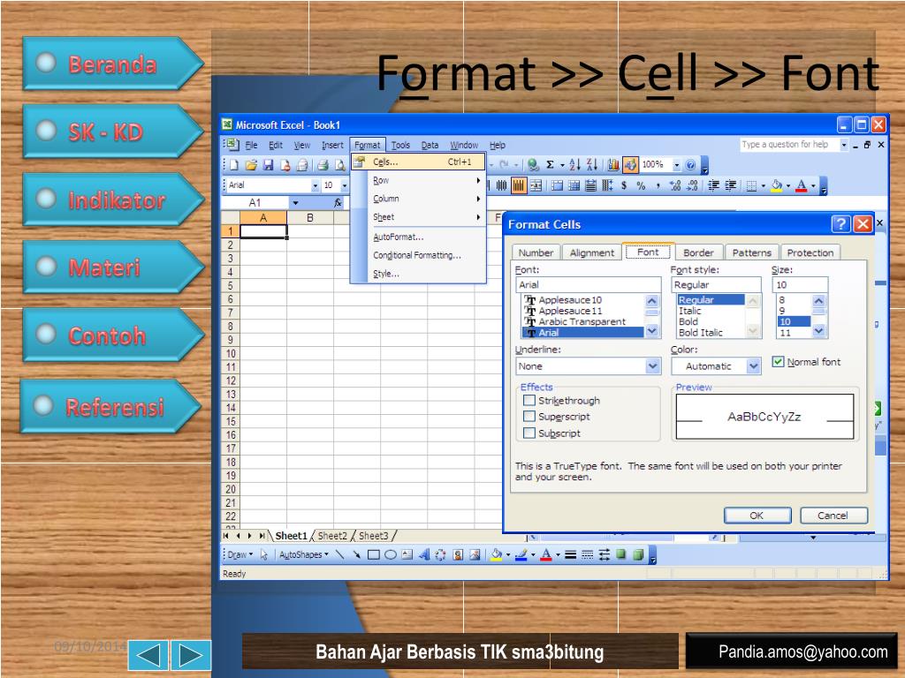
Task: Click the Sheet2 worksheet tab
Action: (332, 536)
